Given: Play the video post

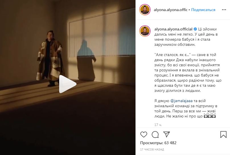Looking at the screenshot, I should pyautogui.click(x=68, y=84).
